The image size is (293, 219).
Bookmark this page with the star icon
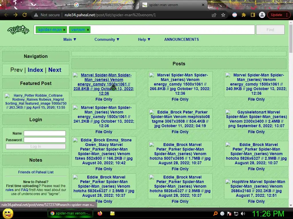coord(223,15)
